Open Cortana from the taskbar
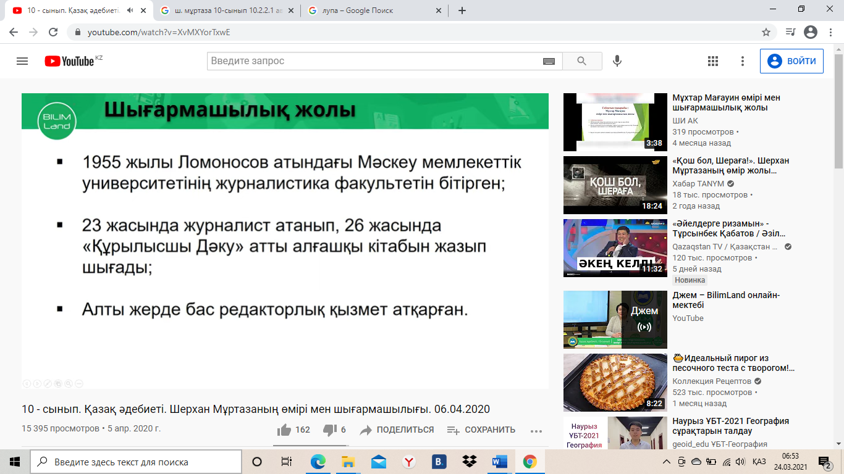Screen dimensions: 844x474 coord(257,462)
